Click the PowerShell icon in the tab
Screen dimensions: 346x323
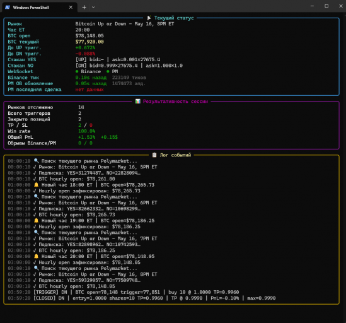click(x=8, y=8)
